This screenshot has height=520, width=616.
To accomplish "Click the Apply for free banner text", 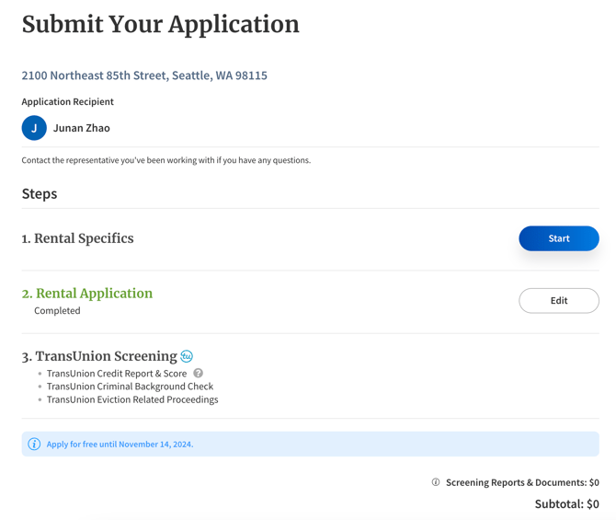I will (x=120, y=445).
